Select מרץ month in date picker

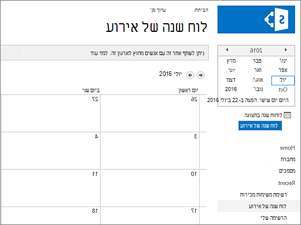[231, 61]
